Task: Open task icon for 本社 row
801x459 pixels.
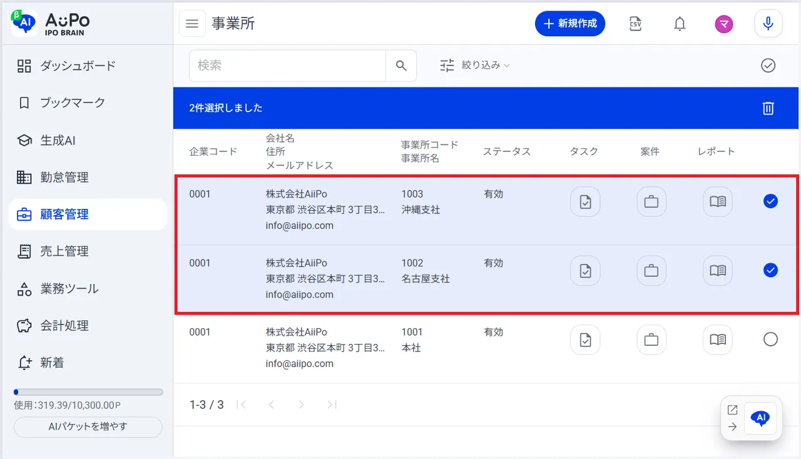Action: 585,340
